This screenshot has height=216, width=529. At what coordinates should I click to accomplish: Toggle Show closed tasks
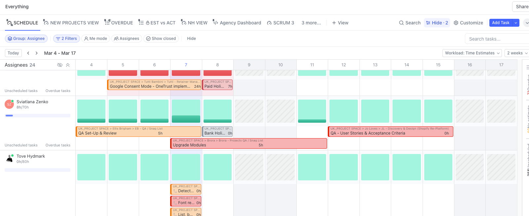pyautogui.click(x=161, y=39)
